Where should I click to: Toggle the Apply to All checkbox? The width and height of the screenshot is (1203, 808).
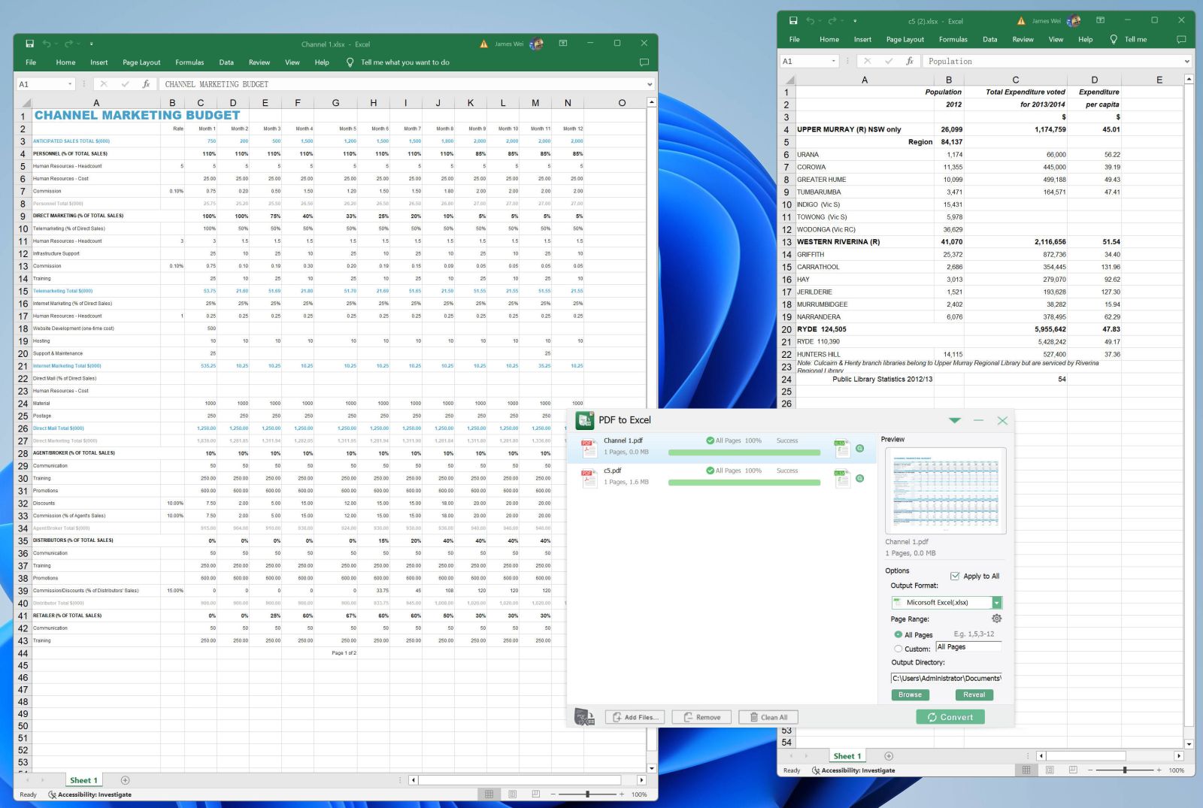click(x=955, y=576)
